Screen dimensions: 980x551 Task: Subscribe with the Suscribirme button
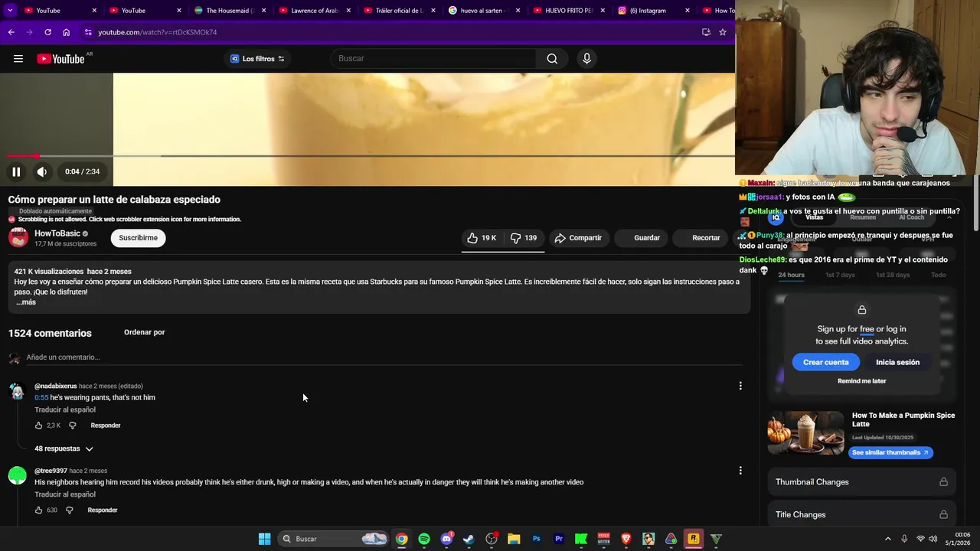(139, 238)
